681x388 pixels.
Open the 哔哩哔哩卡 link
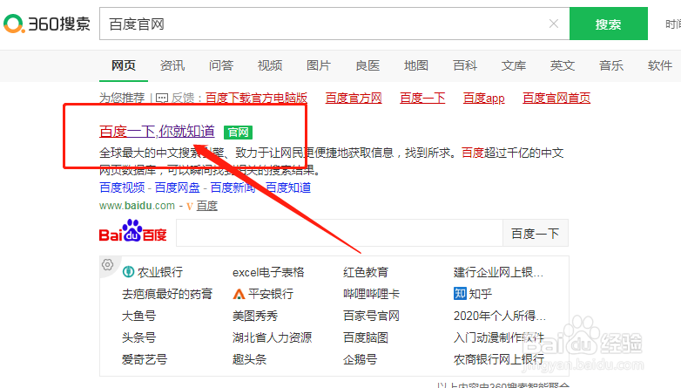371,294
